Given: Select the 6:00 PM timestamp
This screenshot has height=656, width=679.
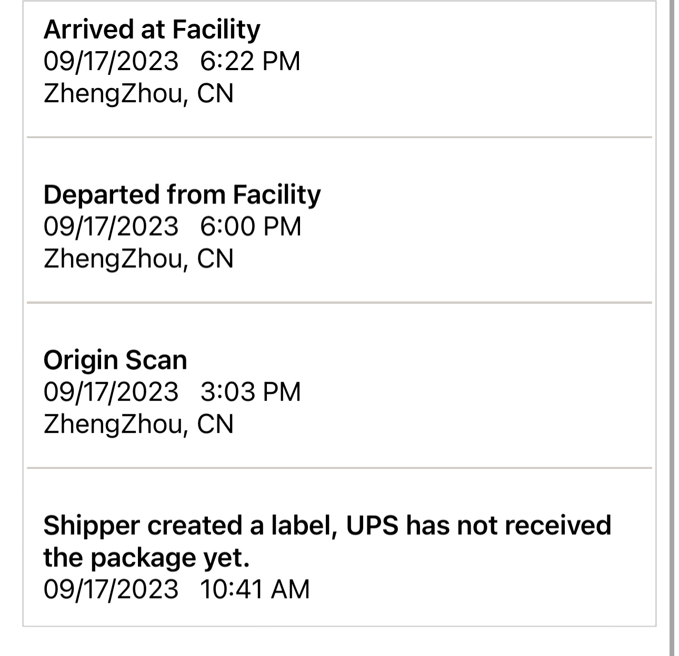Looking at the screenshot, I should pyautogui.click(x=251, y=227).
